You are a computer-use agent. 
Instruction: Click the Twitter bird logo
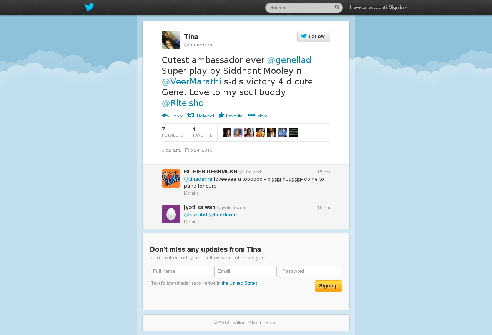(89, 7)
